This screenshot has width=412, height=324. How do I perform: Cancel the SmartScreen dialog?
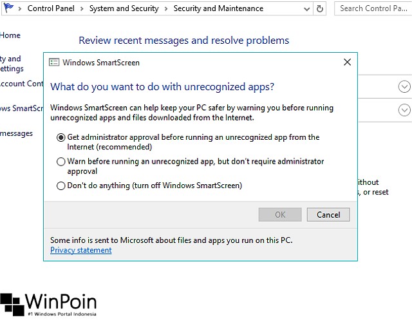click(328, 214)
